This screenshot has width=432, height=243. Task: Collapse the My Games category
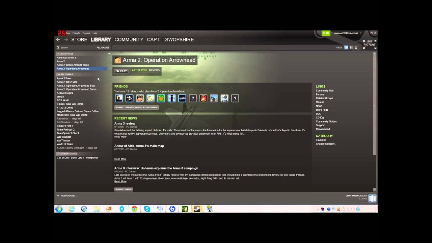coord(58,74)
